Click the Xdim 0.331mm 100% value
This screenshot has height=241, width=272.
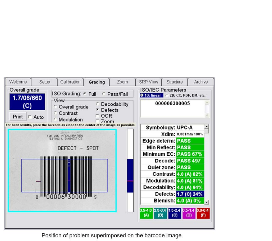tap(190, 134)
